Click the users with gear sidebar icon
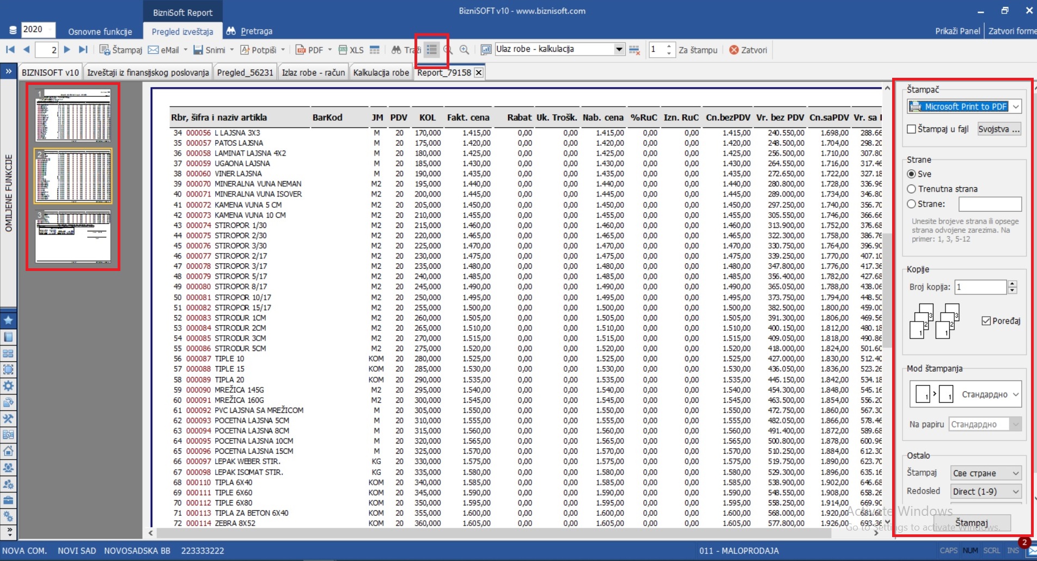Image resolution: width=1037 pixels, height=561 pixels. coord(8,484)
